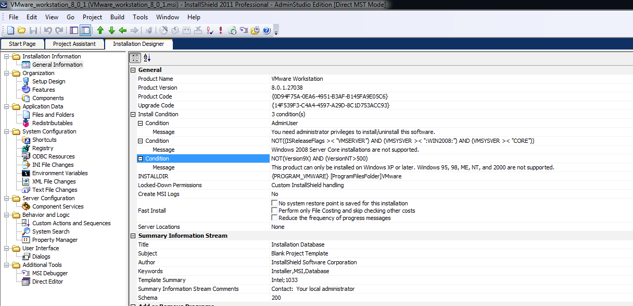The height and width of the screenshot is (306, 633).
Task: Open the Build menu
Action: (118, 17)
